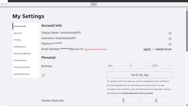This screenshot has height=106, width=188.
Task: Click the vertical scrollbar thumb
Action: pyautogui.click(x=187, y=31)
